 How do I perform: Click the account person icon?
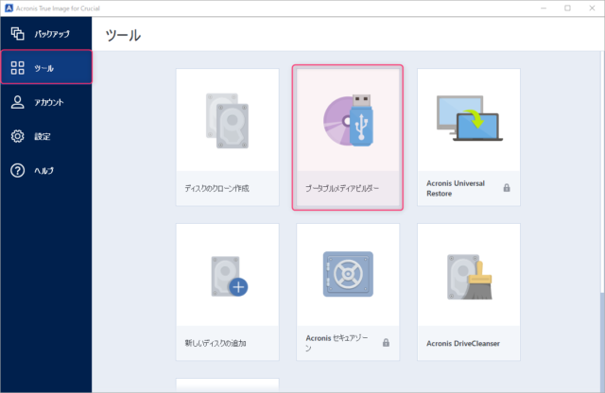click(x=17, y=102)
